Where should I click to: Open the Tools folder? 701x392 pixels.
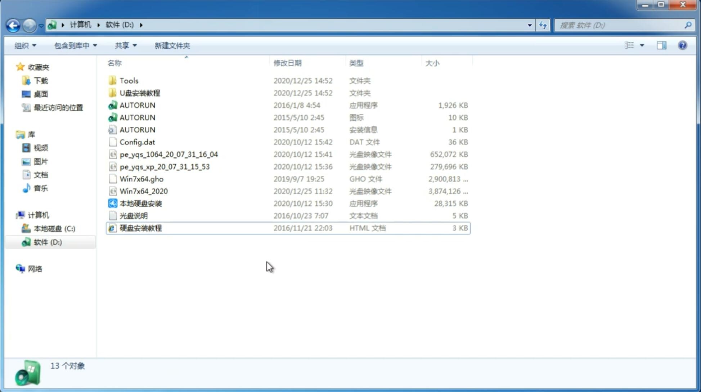pos(129,80)
